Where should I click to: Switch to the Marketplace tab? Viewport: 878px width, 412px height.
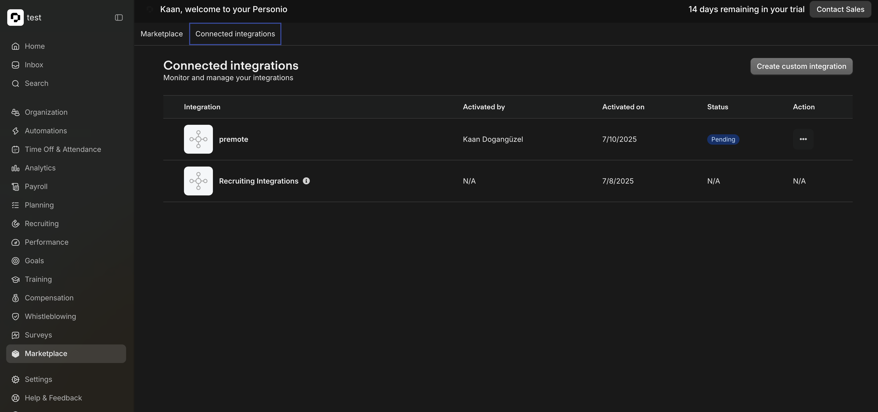(161, 34)
